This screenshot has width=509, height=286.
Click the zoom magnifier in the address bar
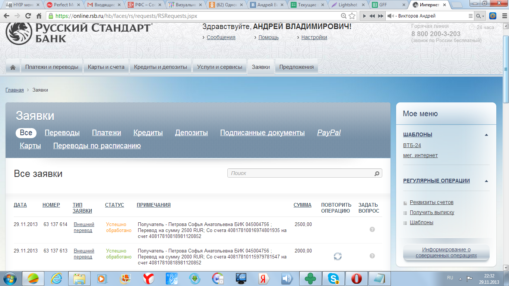(344, 16)
